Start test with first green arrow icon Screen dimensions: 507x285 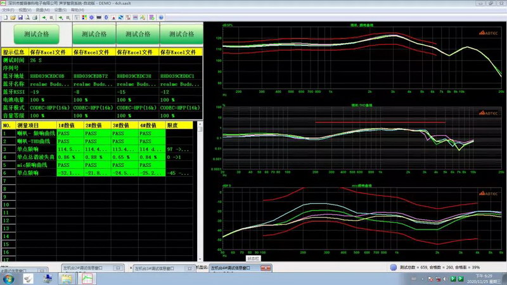(x=44, y=18)
